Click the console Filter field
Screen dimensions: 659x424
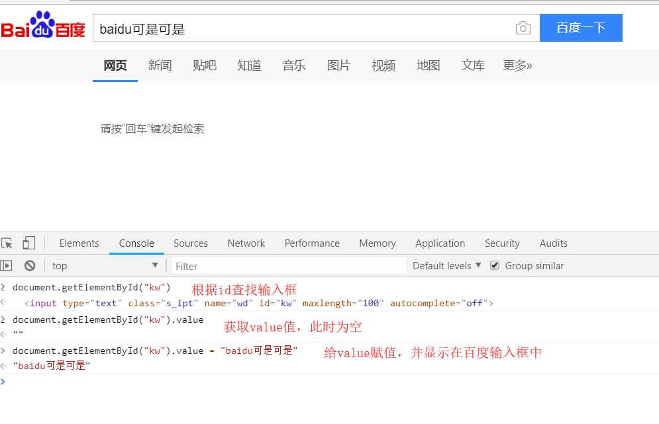point(289,266)
